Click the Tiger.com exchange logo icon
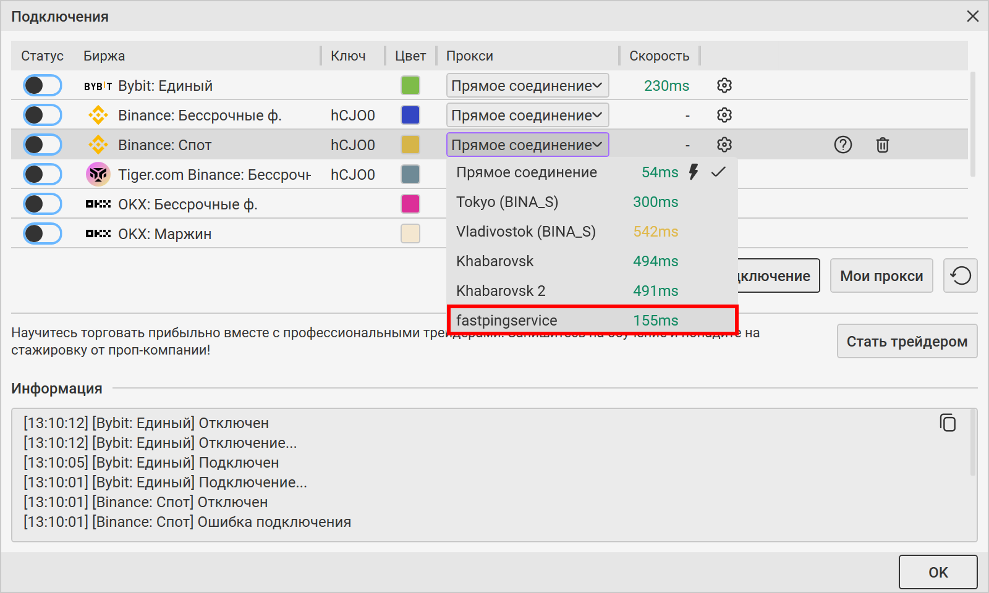The height and width of the screenshot is (593, 989). [98, 174]
